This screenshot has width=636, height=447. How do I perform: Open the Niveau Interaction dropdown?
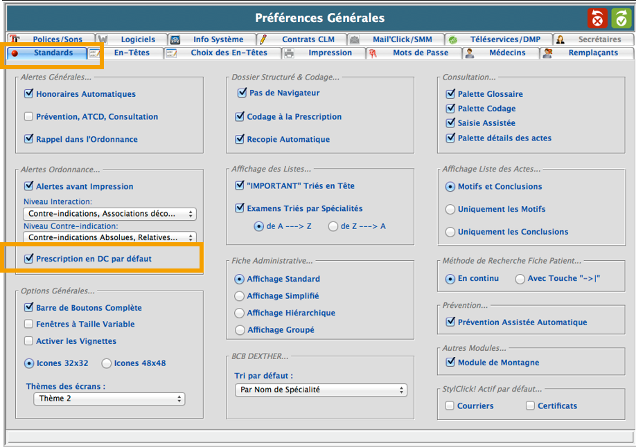point(109,214)
